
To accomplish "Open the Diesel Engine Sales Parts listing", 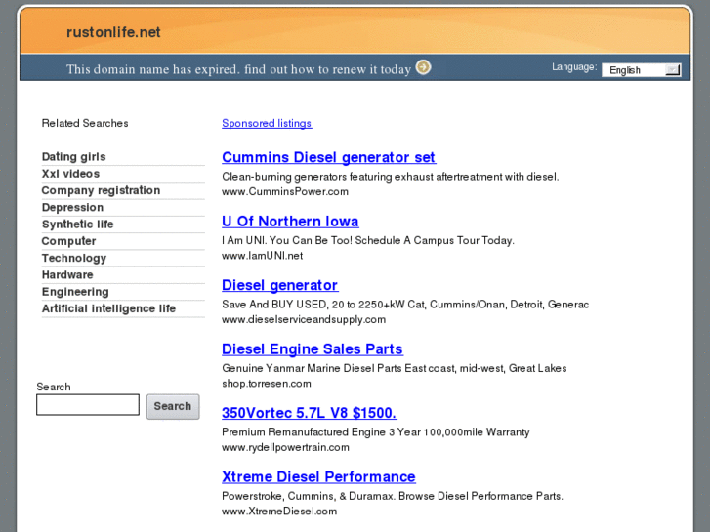I will 313,349.
